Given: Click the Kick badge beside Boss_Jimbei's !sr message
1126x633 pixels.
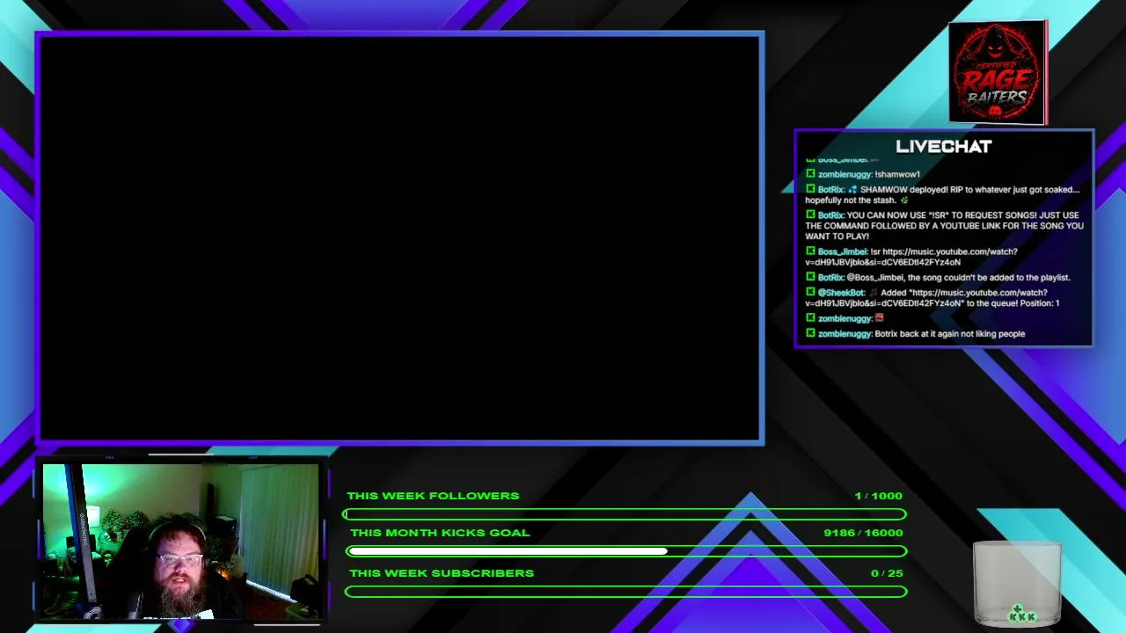Looking at the screenshot, I should [x=810, y=251].
